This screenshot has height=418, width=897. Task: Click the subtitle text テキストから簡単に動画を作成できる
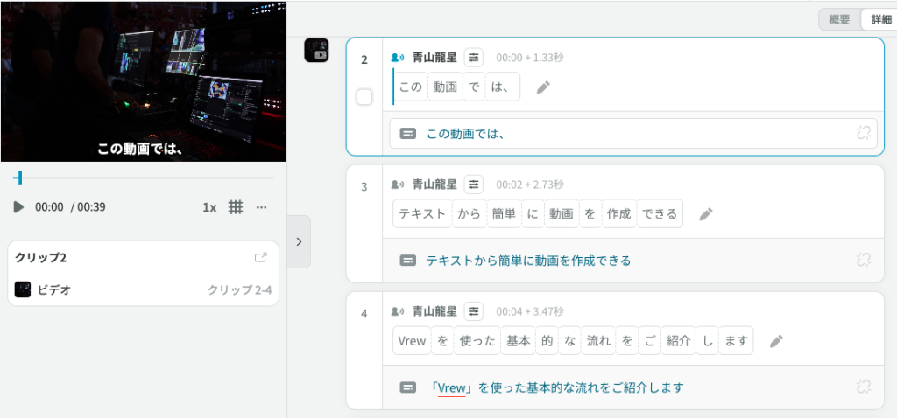point(528,261)
